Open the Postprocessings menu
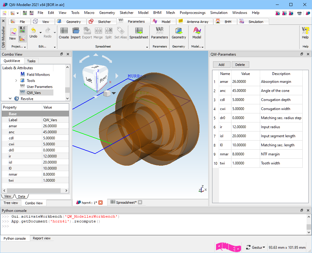Screen dimensions: 312x253 (x=193, y=13)
